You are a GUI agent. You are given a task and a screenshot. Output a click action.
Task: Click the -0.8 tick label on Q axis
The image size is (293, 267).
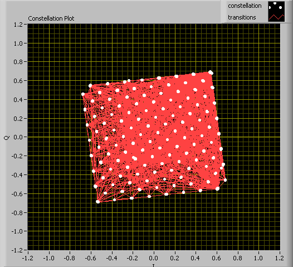coord(17,212)
